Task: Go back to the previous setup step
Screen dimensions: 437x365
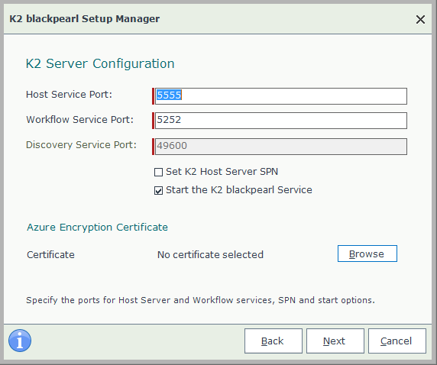Action: click(274, 341)
